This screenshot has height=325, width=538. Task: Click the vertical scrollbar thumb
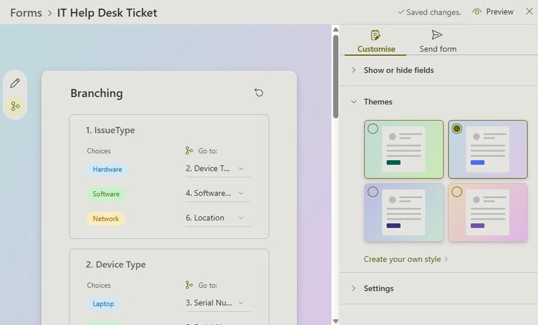tap(335, 76)
